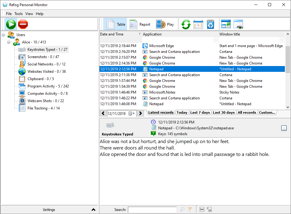Open the Help menu
The width and height of the screenshot is (291, 214).
coord(39,14)
